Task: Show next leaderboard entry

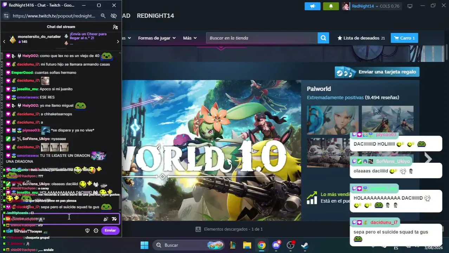Action: (118, 41)
